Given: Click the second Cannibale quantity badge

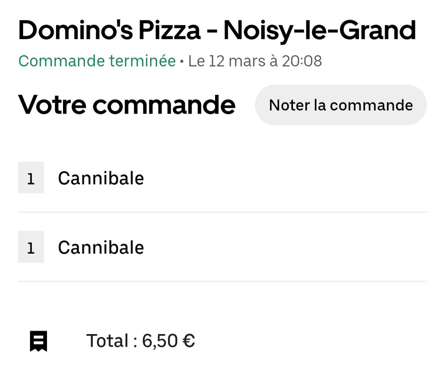Looking at the screenshot, I should point(31,247).
